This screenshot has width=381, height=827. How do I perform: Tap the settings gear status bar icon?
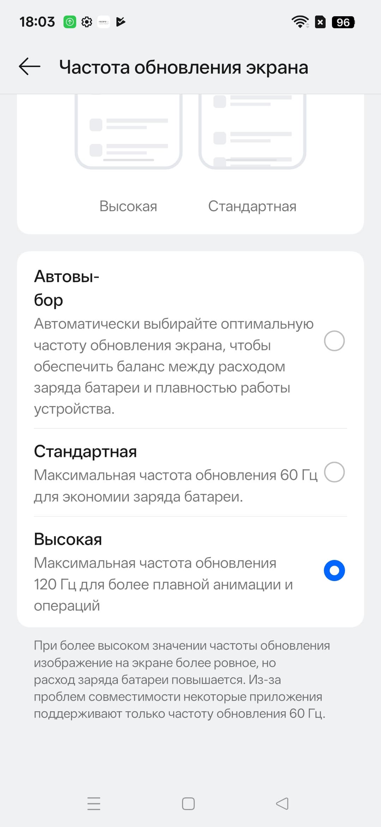87,22
